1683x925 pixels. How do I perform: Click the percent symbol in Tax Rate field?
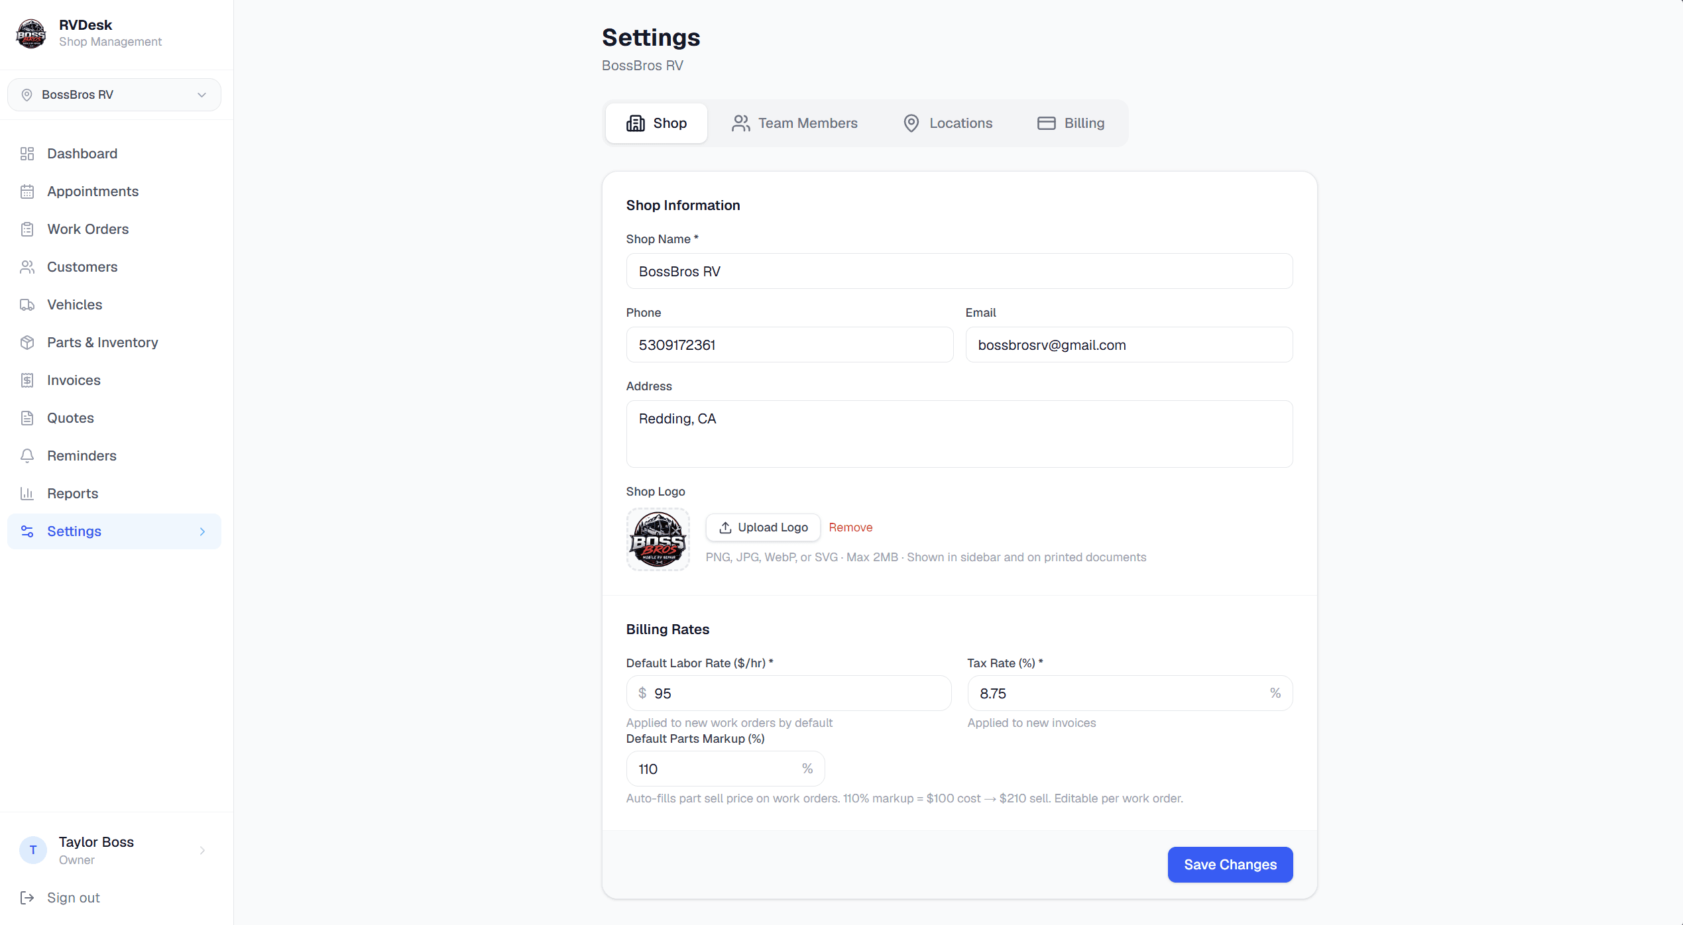pos(1275,693)
